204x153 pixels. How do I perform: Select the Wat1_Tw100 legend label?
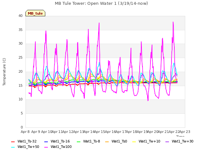pyautogui.click(x=61, y=147)
